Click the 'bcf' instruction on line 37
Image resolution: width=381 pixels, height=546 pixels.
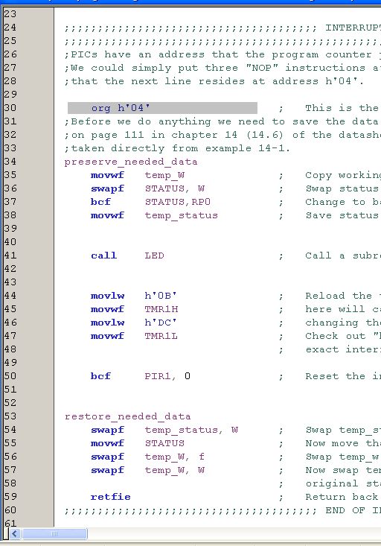coord(100,202)
